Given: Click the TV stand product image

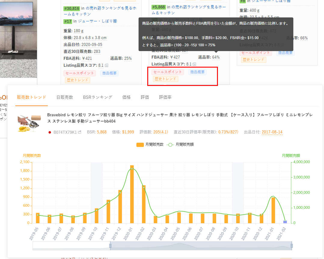Looking at the screenshot, I should [x=18, y=39].
